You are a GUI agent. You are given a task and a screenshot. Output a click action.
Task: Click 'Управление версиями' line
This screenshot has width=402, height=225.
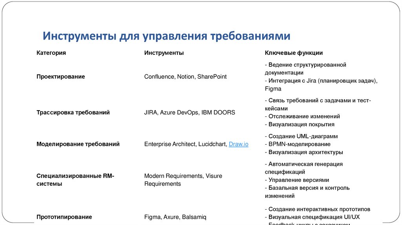coord(297,180)
